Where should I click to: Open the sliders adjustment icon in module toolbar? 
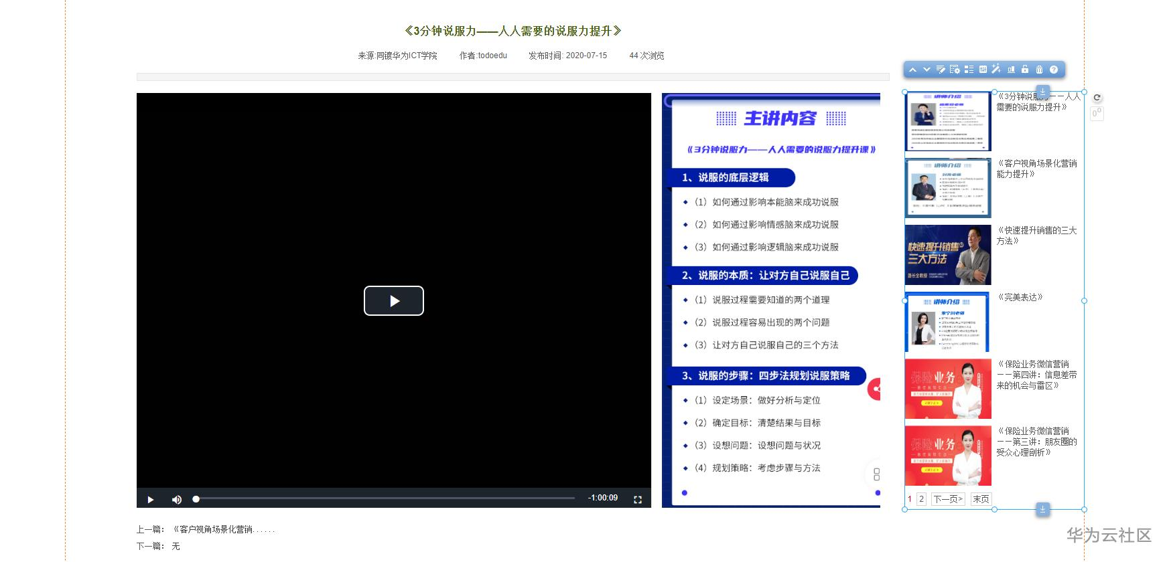[x=983, y=70]
